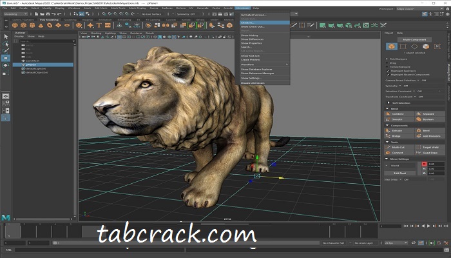The image size is (451, 258).
Task: Open the Step Snap dropdown
Action: pos(400,179)
